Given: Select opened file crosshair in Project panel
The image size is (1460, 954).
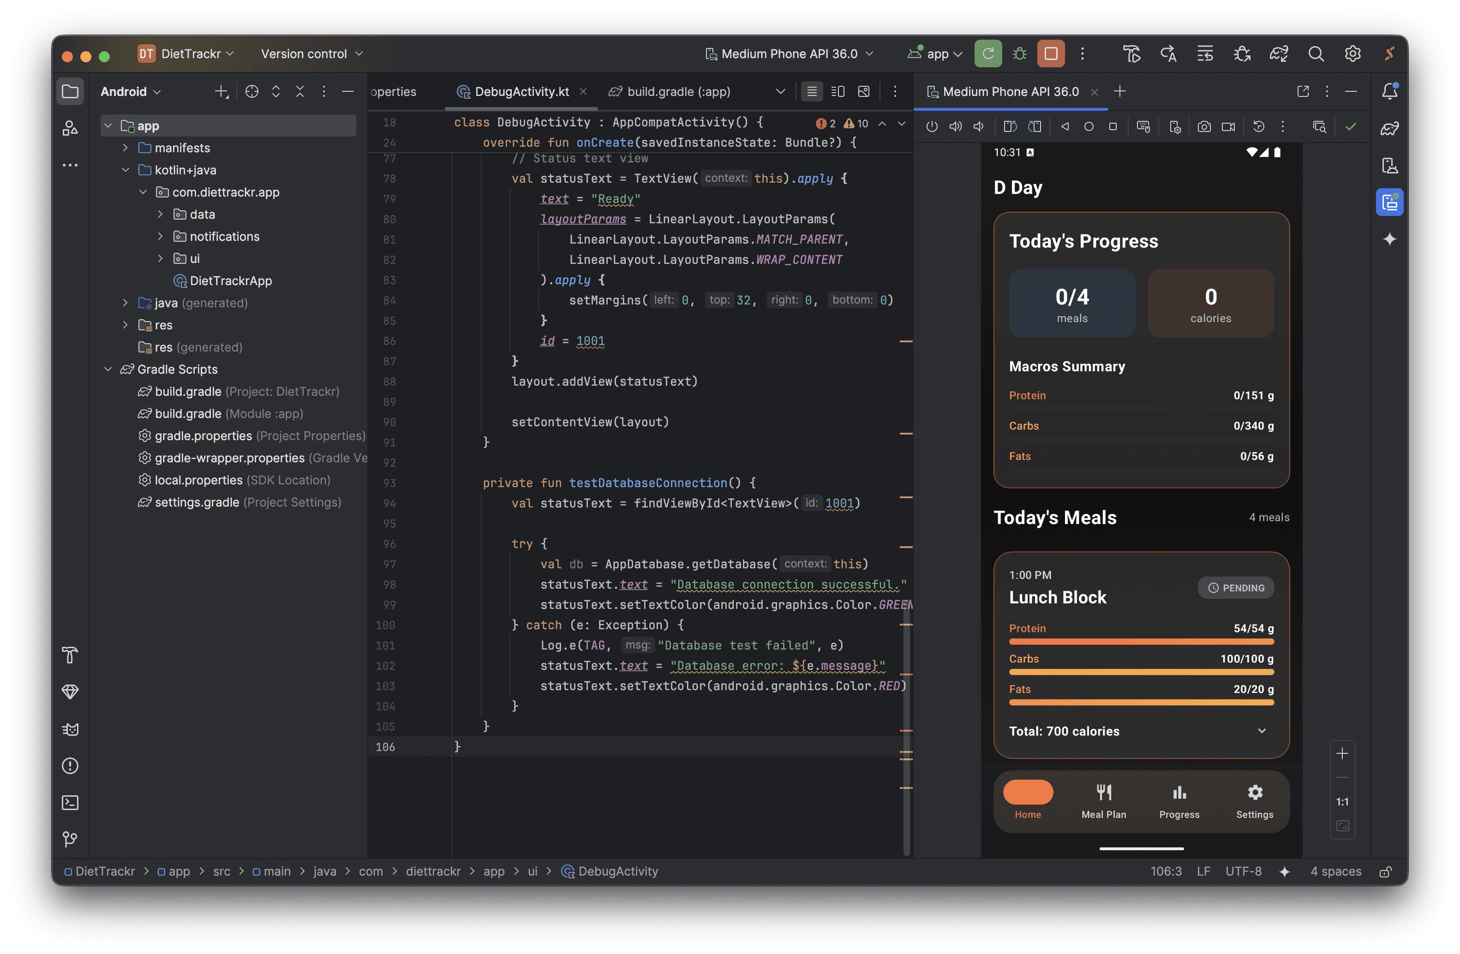Looking at the screenshot, I should [251, 91].
